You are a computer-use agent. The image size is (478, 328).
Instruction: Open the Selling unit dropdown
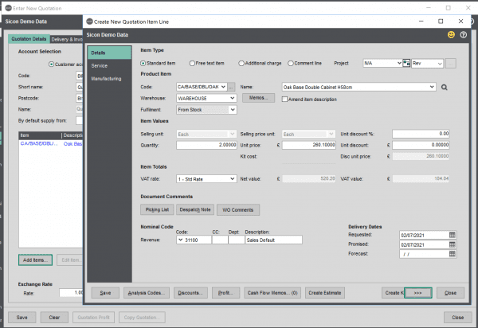[x=233, y=134]
